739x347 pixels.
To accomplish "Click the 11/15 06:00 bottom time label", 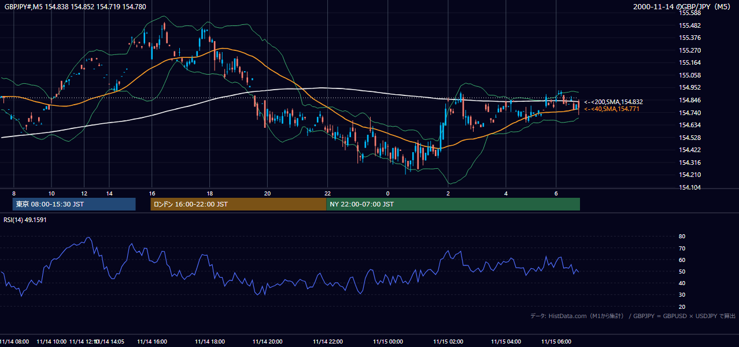I will click(556, 342).
